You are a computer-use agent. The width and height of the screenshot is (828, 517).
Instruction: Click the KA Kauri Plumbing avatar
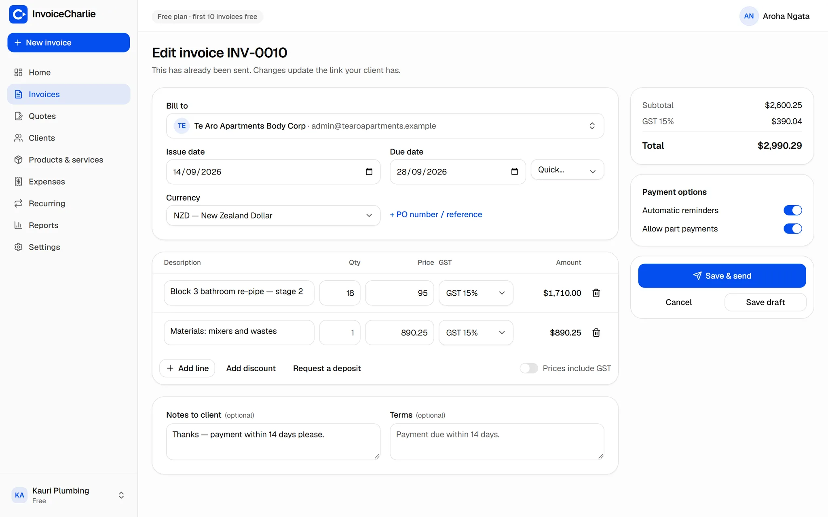point(19,495)
